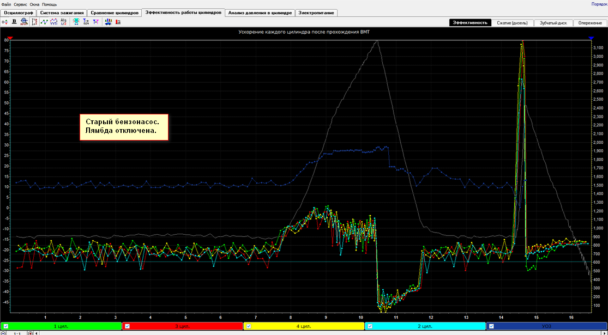This screenshot has width=608, height=335.
Task: Click the Порядок link at the top right
Action: (599, 4)
